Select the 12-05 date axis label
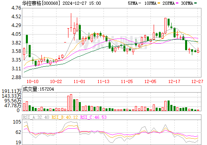The image size is (207, 145). [150, 81]
